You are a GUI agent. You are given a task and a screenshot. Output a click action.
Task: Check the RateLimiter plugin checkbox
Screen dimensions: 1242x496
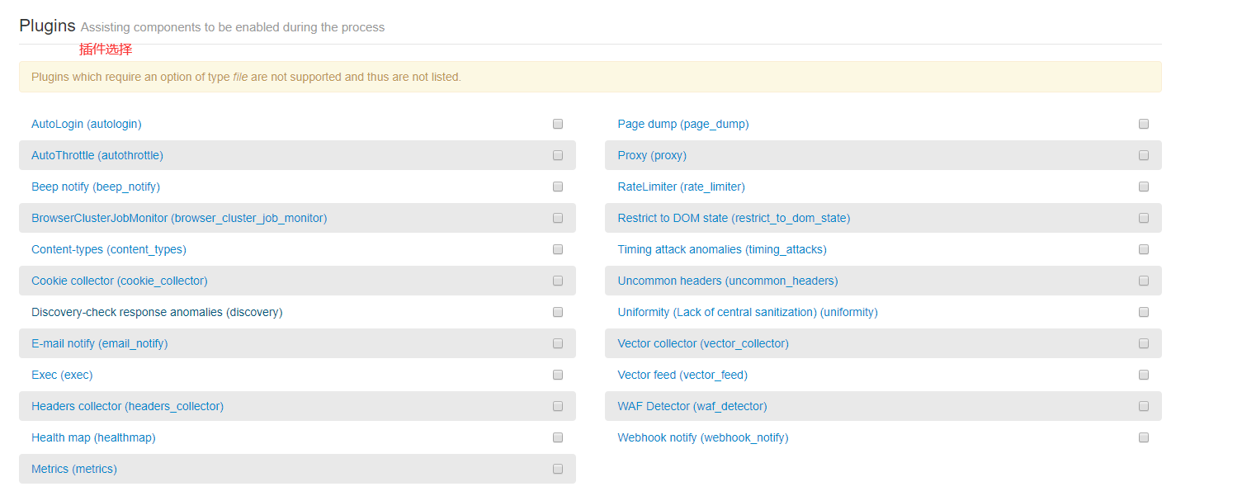pos(1144,187)
